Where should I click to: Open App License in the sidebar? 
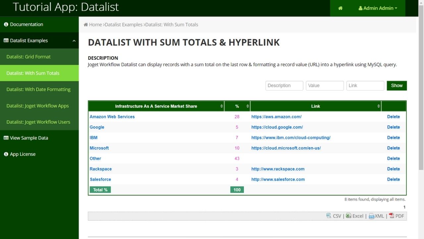coord(23,154)
